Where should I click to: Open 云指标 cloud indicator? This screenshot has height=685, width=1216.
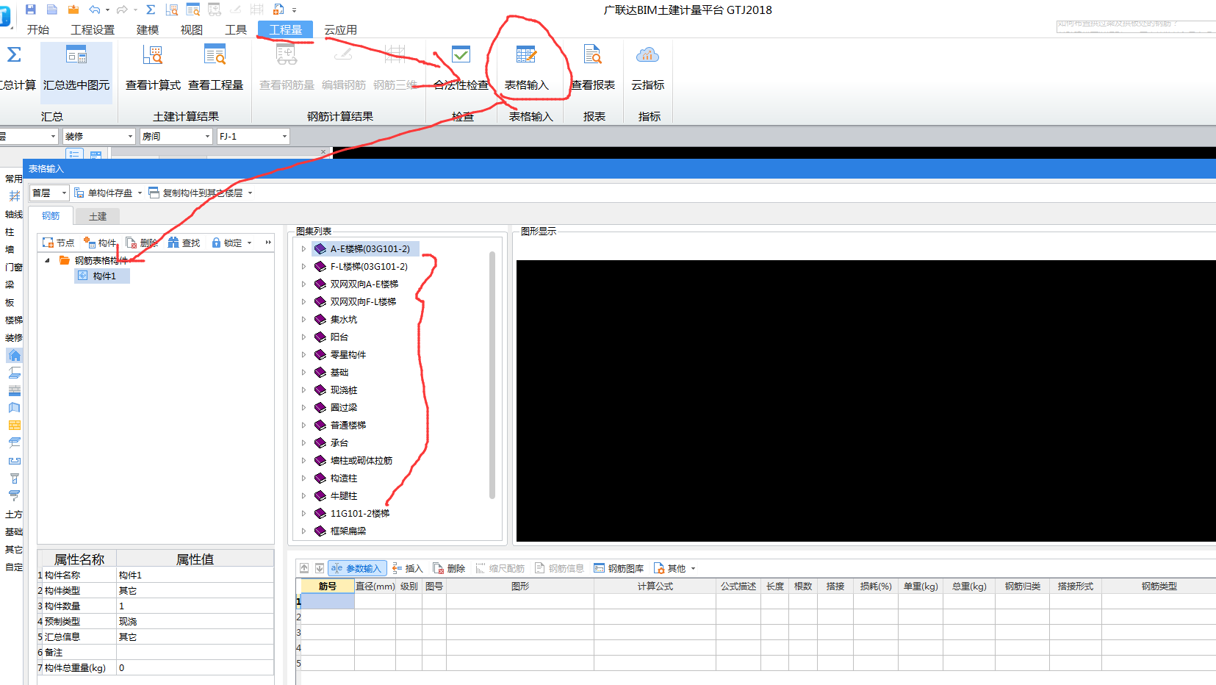[647, 68]
